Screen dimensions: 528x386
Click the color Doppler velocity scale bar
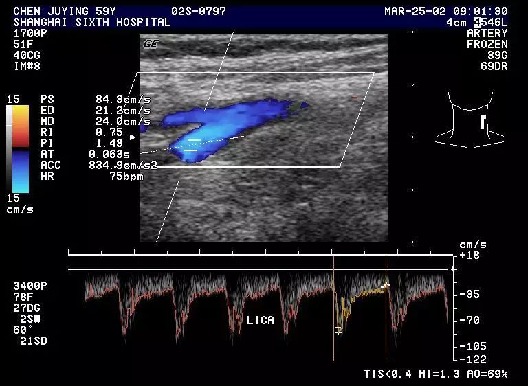(x=21, y=149)
